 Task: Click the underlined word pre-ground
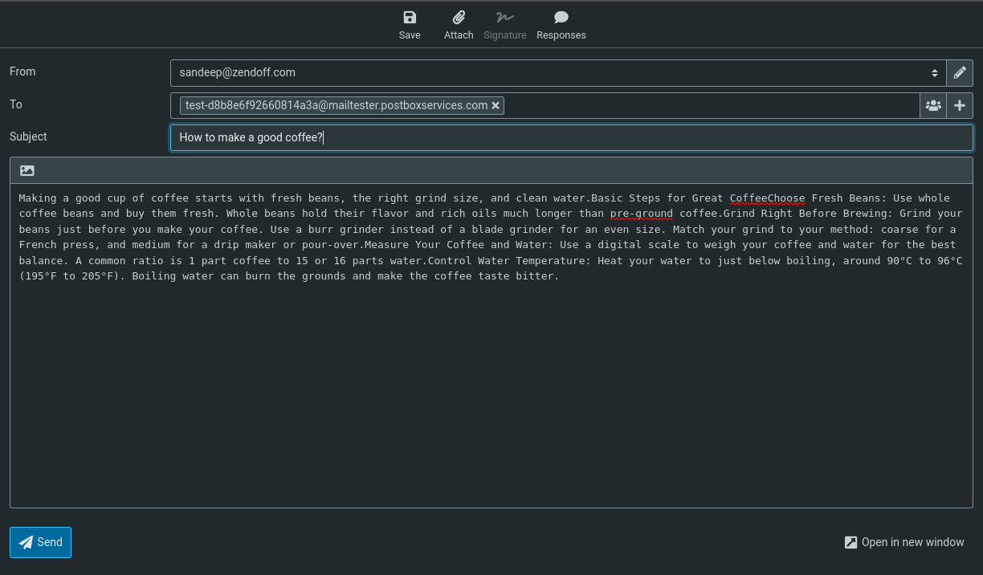pos(642,214)
